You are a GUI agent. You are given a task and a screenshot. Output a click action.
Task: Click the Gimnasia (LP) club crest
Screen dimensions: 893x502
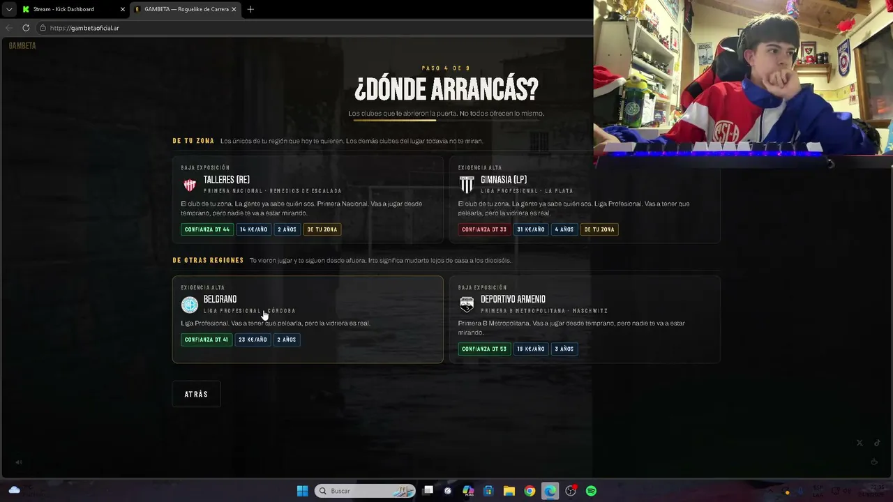point(467,185)
